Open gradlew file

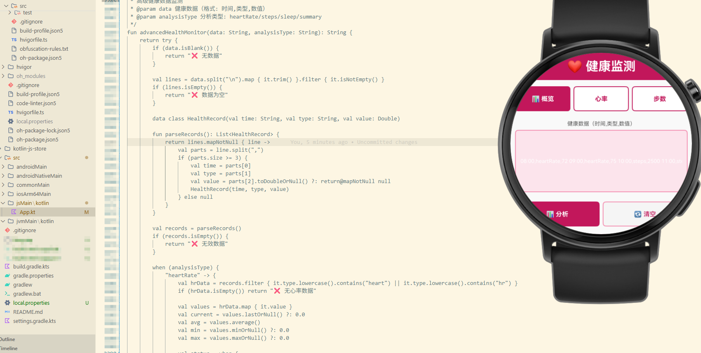pyautogui.click(x=23, y=285)
